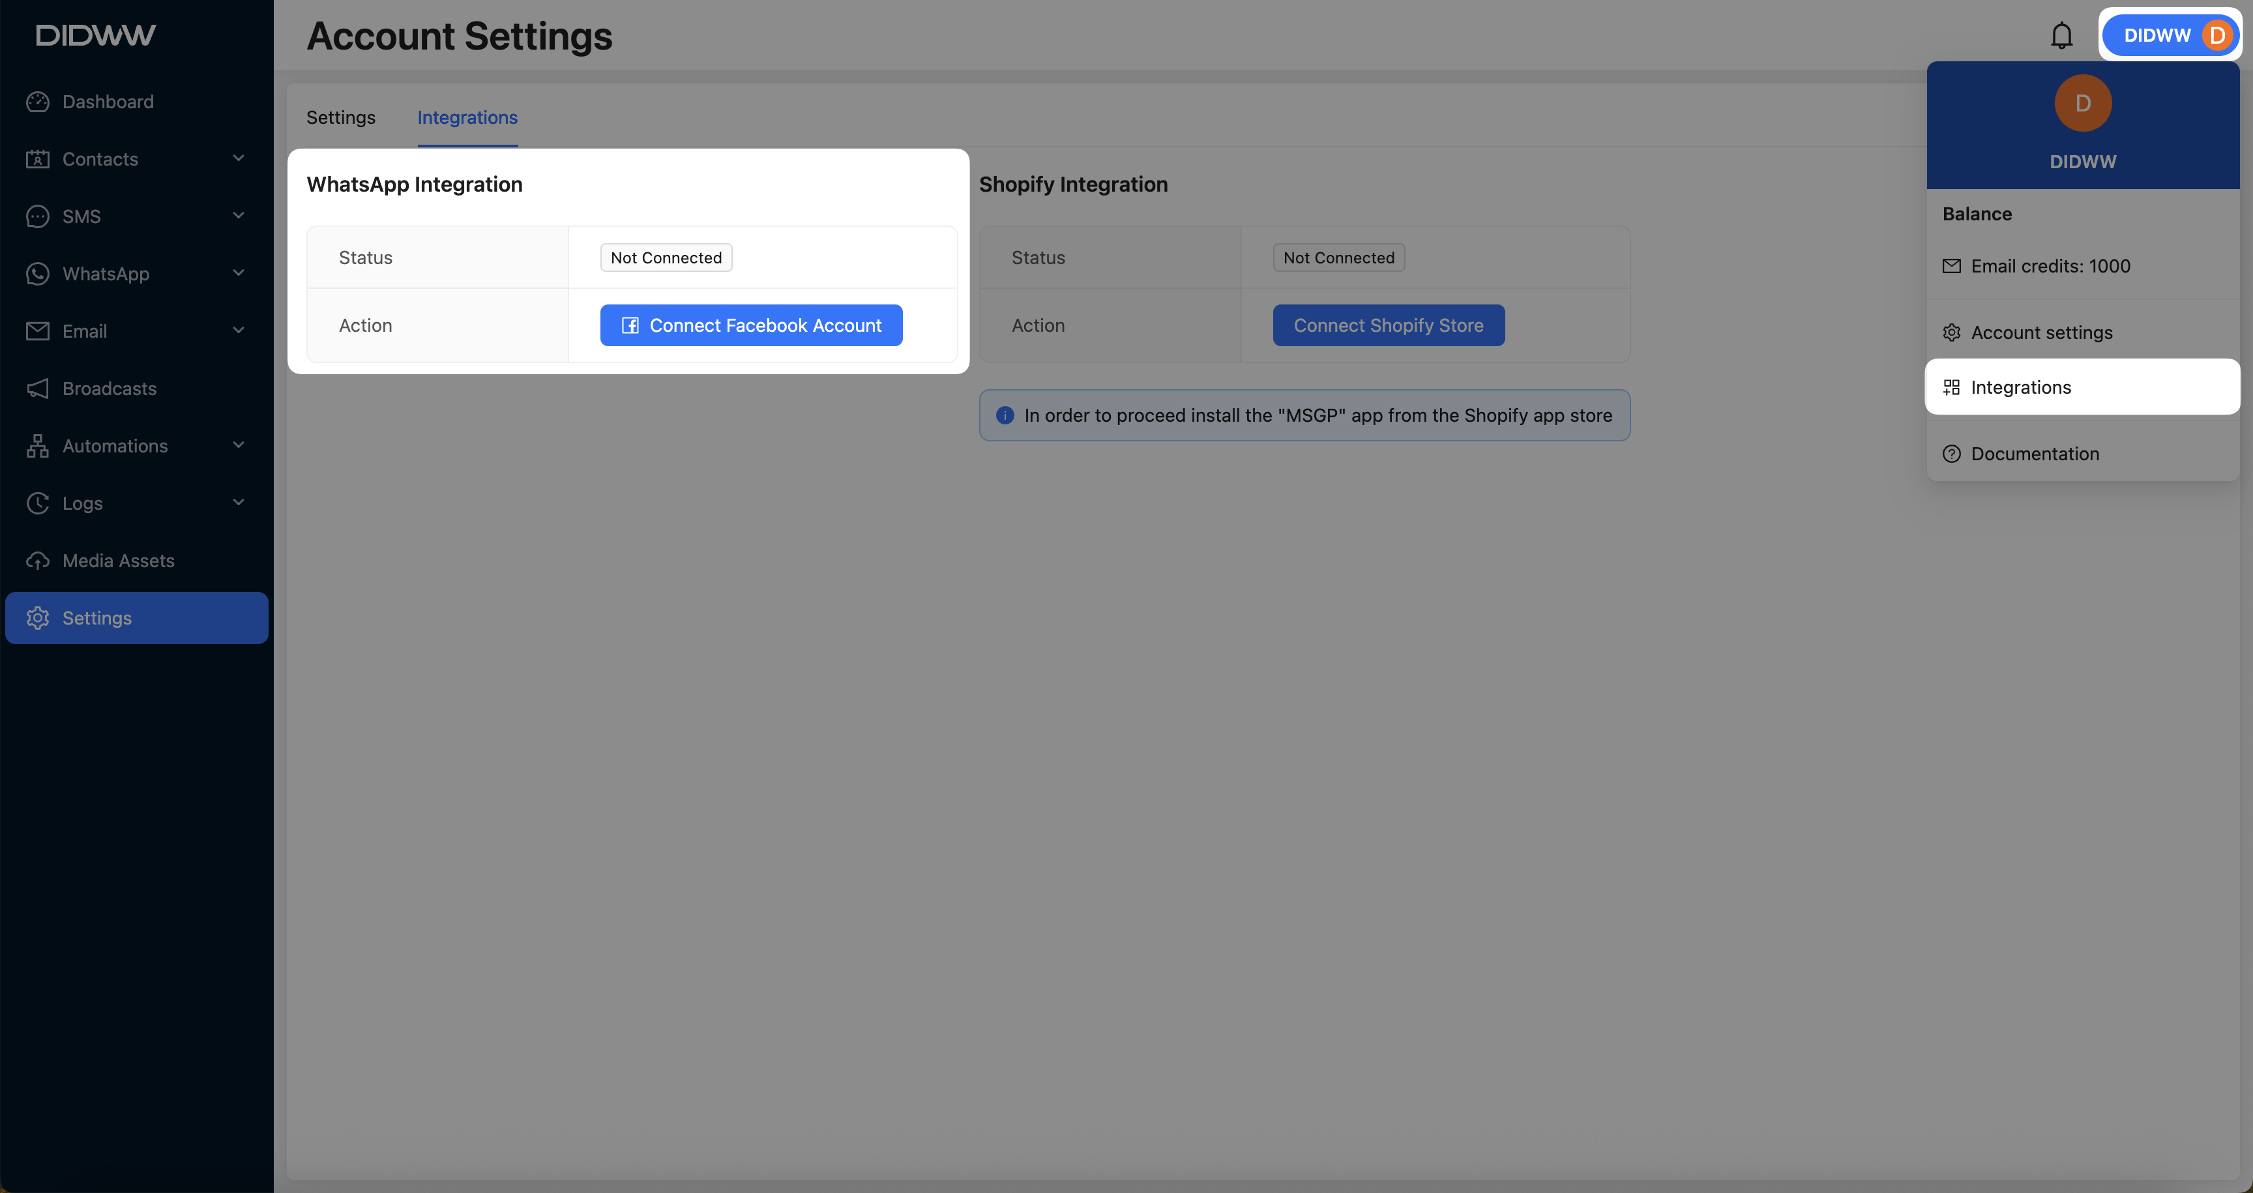Click Shopify Not Connected status badge
The height and width of the screenshot is (1193, 2253).
coord(1339,258)
